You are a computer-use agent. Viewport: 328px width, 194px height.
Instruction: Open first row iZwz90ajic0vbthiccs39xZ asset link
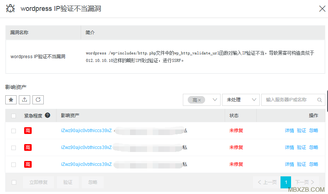[x=86, y=131]
